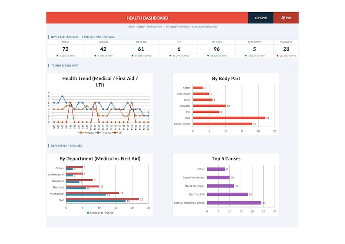Click the Shoulder bar showing 10

[x=209, y=106]
